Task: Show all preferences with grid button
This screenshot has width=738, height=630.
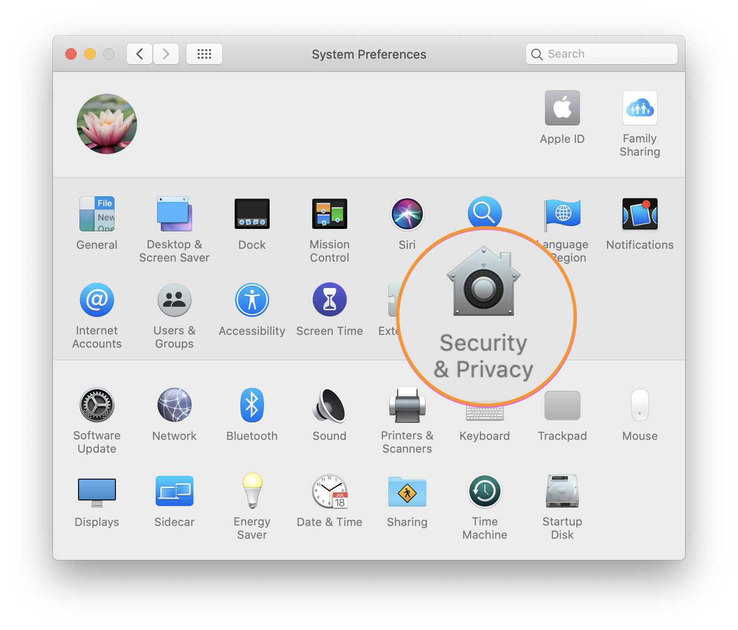Action: tap(204, 54)
